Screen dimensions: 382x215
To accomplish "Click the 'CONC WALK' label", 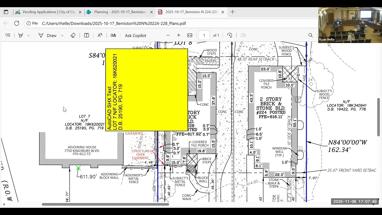I will 187,197.
